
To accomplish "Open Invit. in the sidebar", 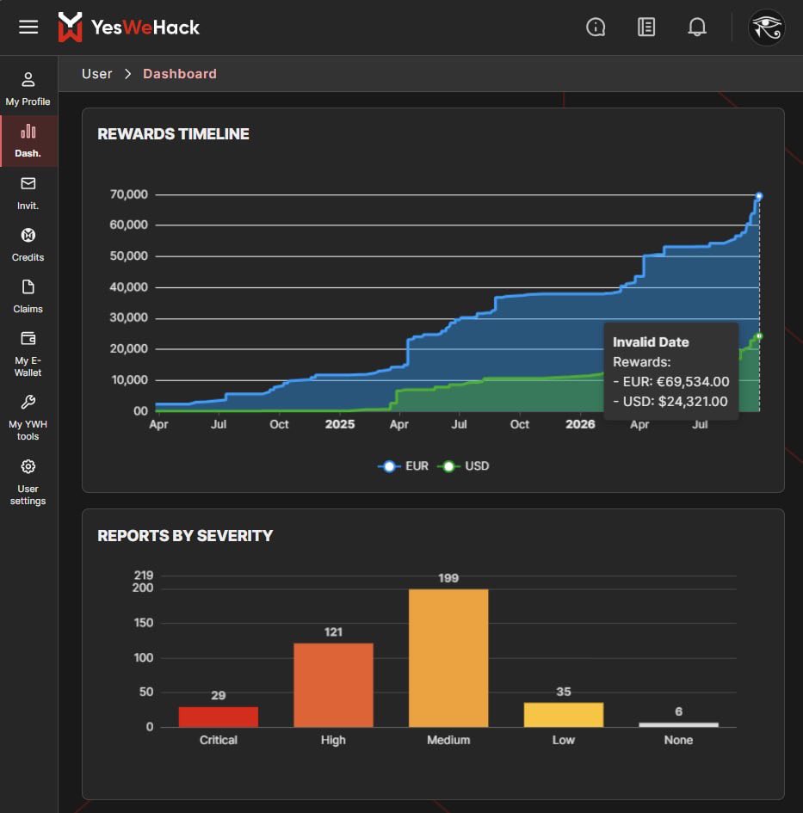I will click(28, 194).
